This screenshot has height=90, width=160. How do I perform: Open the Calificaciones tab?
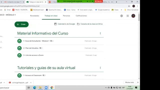click(x=81, y=16)
